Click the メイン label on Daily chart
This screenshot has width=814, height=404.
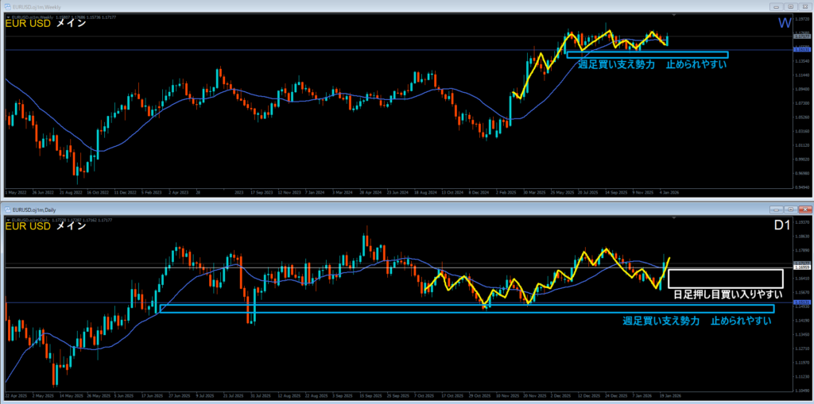[x=71, y=225]
